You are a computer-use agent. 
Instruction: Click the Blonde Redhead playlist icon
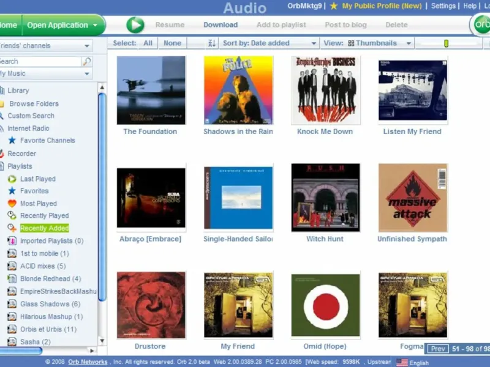(12, 278)
